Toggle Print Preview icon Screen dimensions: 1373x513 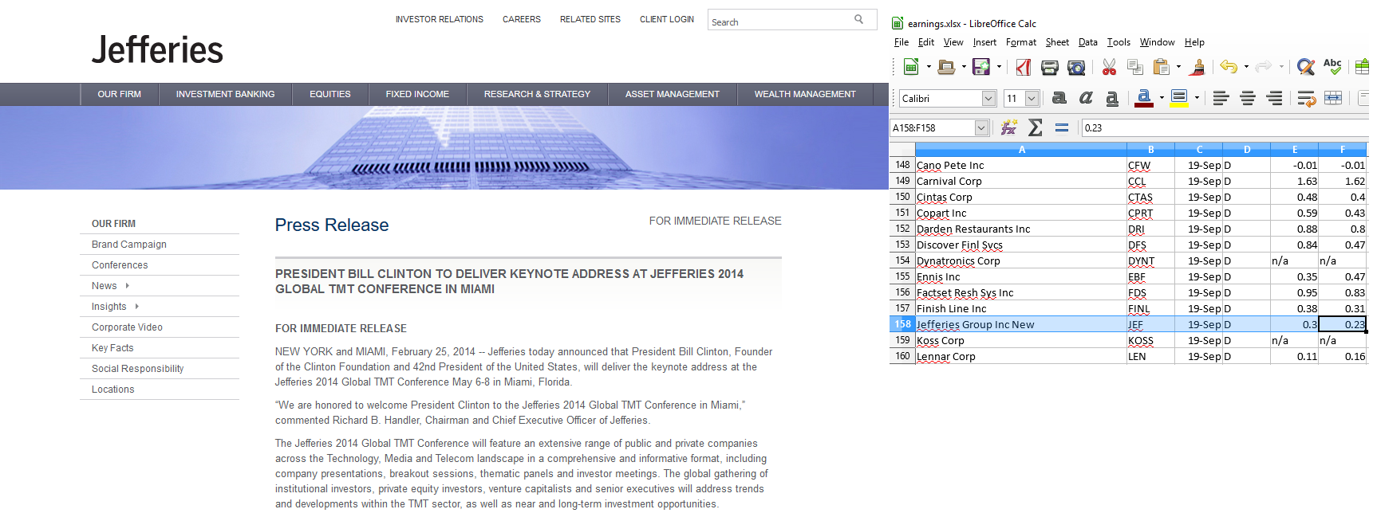pyautogui.click(x=1076, y=68)
